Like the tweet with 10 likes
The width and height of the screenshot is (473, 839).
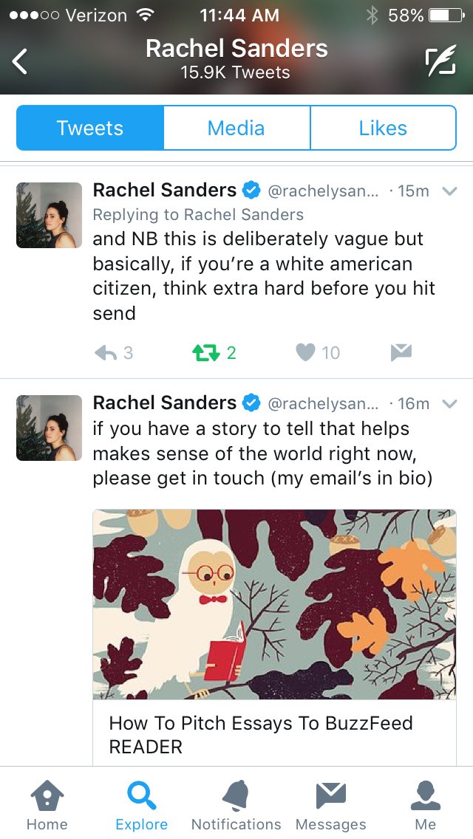tap(305, 352)
